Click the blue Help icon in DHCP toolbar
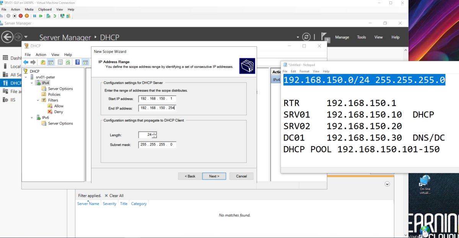This screenshot has width=459, height=238. point(77,62)
